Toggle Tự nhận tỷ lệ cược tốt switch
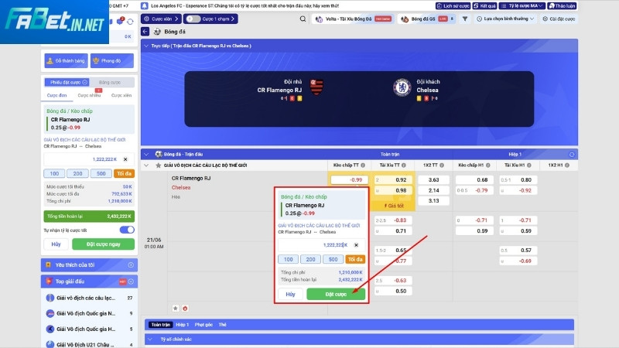Viewport: 619px width, 348px height. 127,230
